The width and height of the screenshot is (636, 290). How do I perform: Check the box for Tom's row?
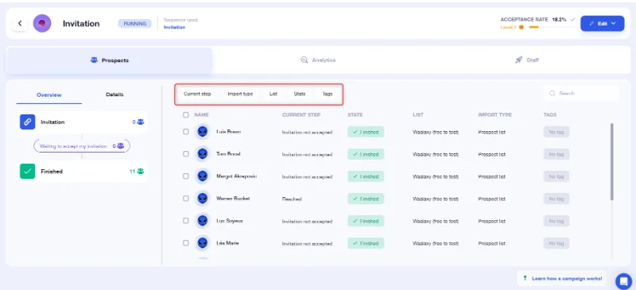tap(186, 154)
